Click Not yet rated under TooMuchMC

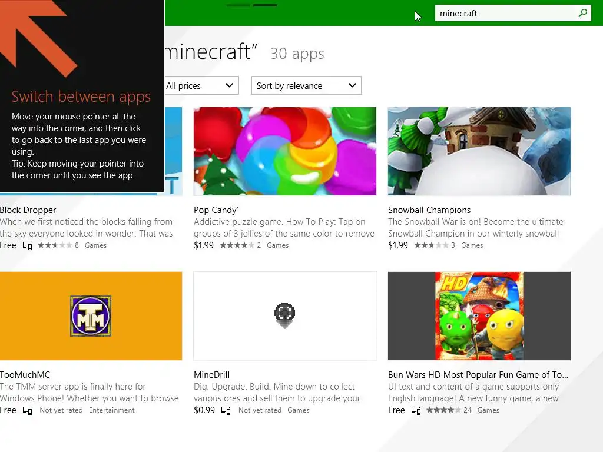(61, 410)
